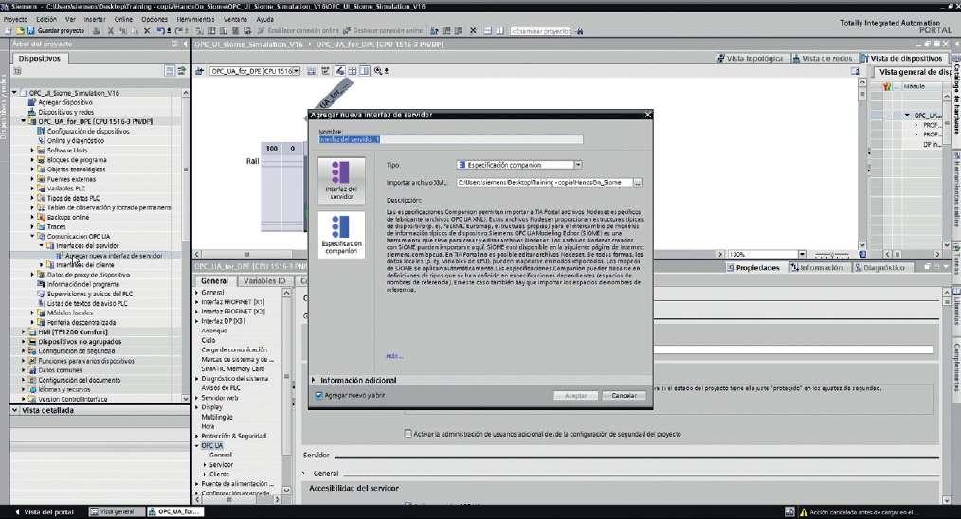Viewport: 961px width, 519px height.
Task: Select Configuración de dispositivos in project tree
Action: pos(88,131)
